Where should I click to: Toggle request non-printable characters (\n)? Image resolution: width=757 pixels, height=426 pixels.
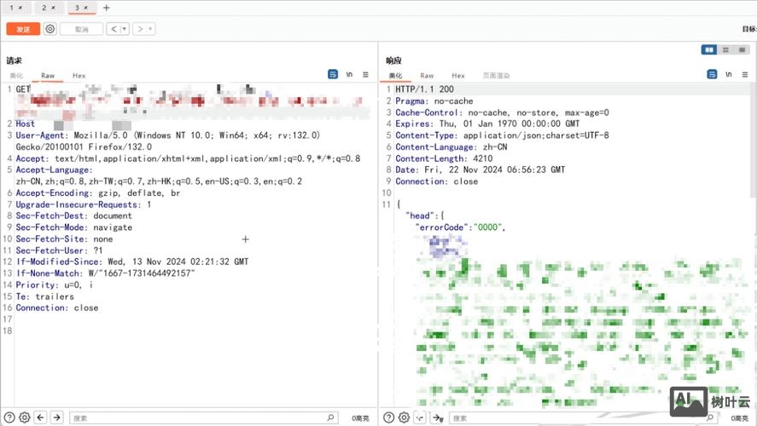click(349, 74)
